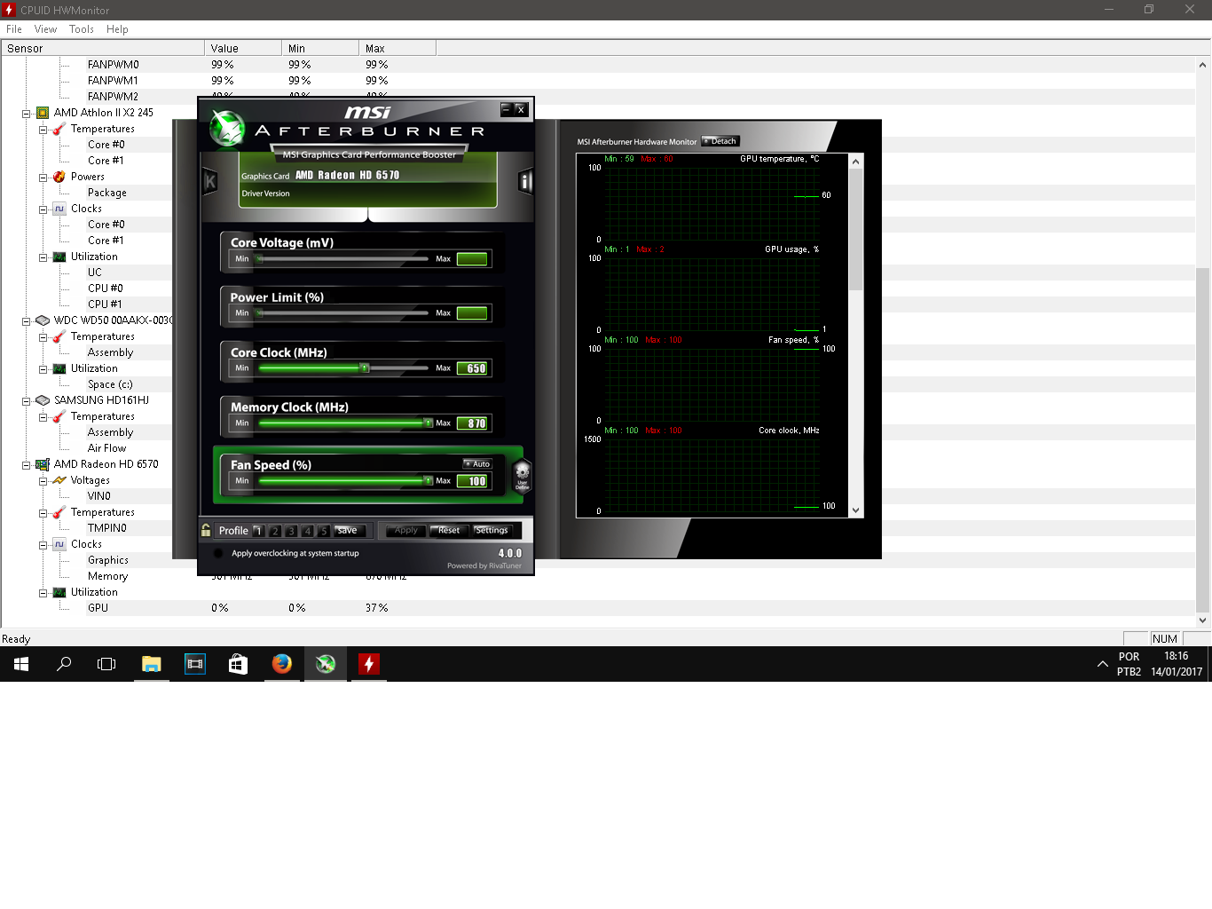Open the View menu
Viewport: 1212px width, 909px height.
coord(45,29)
